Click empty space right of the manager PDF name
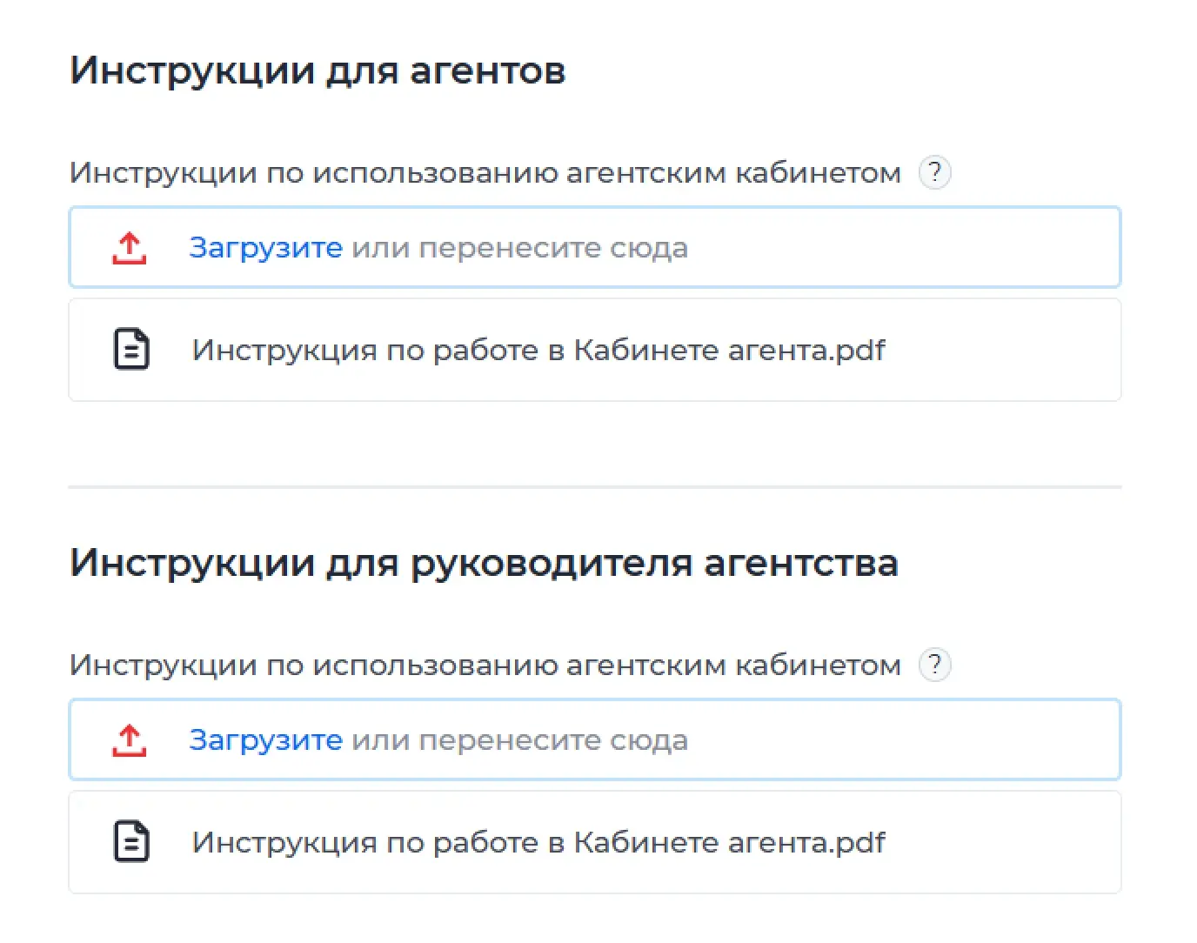Screen dimensions: 1197x943 pos(1000,842)
